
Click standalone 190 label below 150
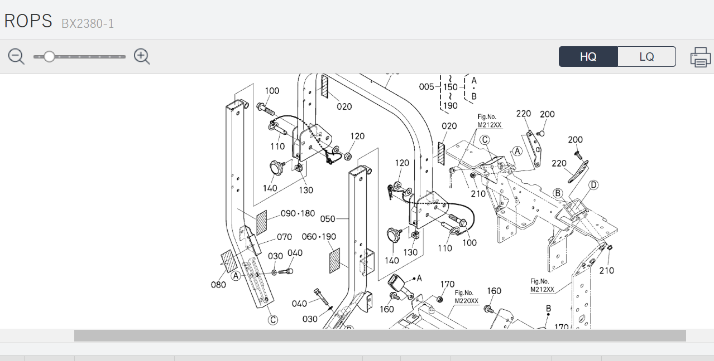(450, 105)
